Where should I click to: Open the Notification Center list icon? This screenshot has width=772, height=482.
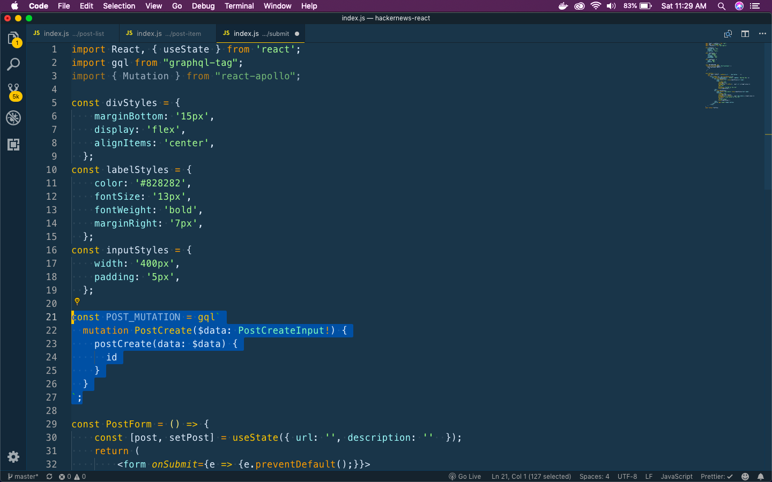point(755,6)
